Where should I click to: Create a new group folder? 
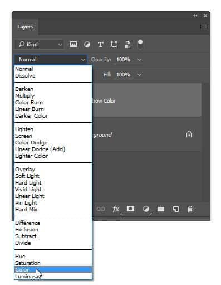coord(161,209)
